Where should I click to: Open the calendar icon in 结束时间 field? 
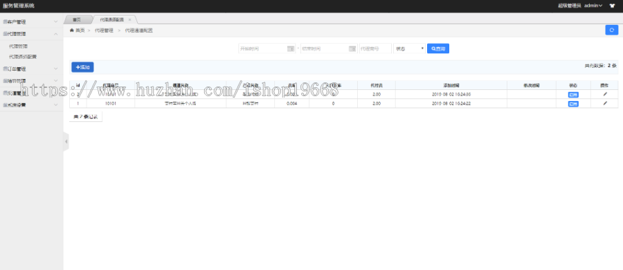tap(352, 48)
